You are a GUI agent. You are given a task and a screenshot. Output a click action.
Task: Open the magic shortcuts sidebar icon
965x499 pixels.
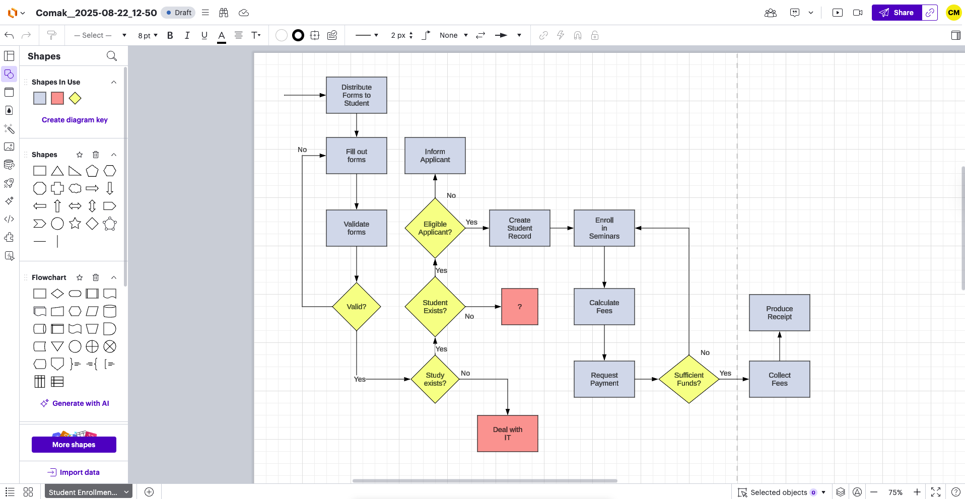tap(9, 129)
